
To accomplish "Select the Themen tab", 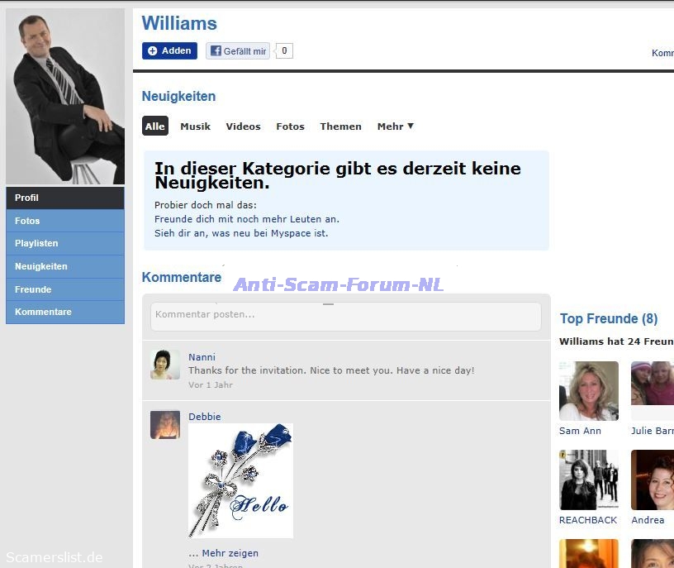I will (x=340, y=126).
